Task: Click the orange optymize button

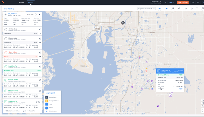Action: coord(183,2)
